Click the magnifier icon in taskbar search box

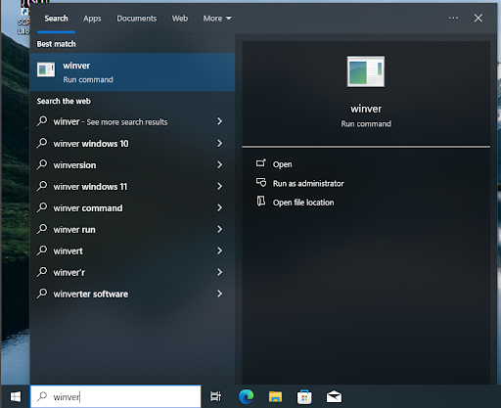[42, 396]
